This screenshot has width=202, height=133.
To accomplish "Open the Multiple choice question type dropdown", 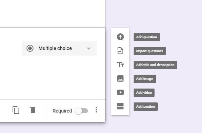I will 59,48.
